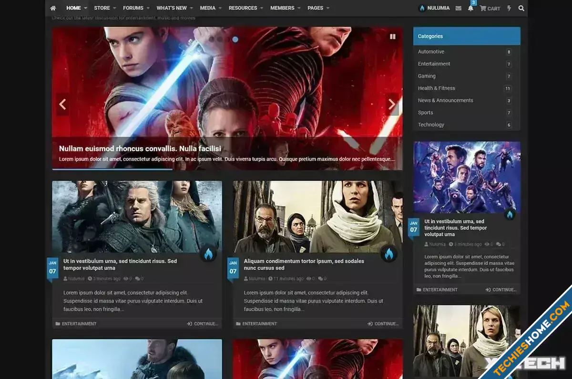572x379 pixels.
Task: Go to previous slide arrow
Action: 62,104
